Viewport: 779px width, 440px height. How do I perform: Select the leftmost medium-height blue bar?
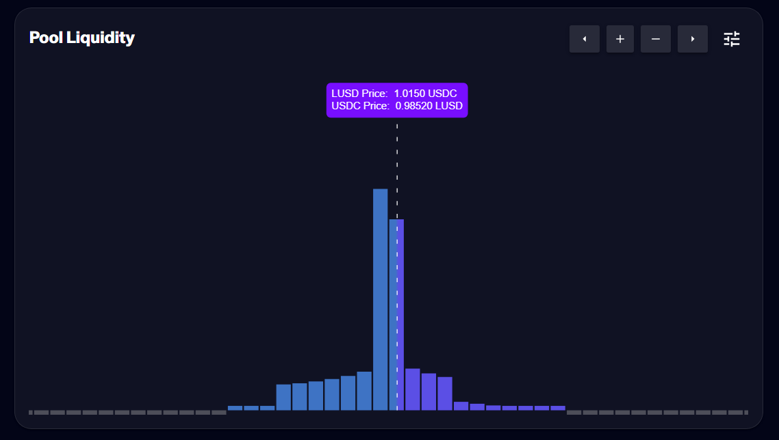(x=283, y=397)
